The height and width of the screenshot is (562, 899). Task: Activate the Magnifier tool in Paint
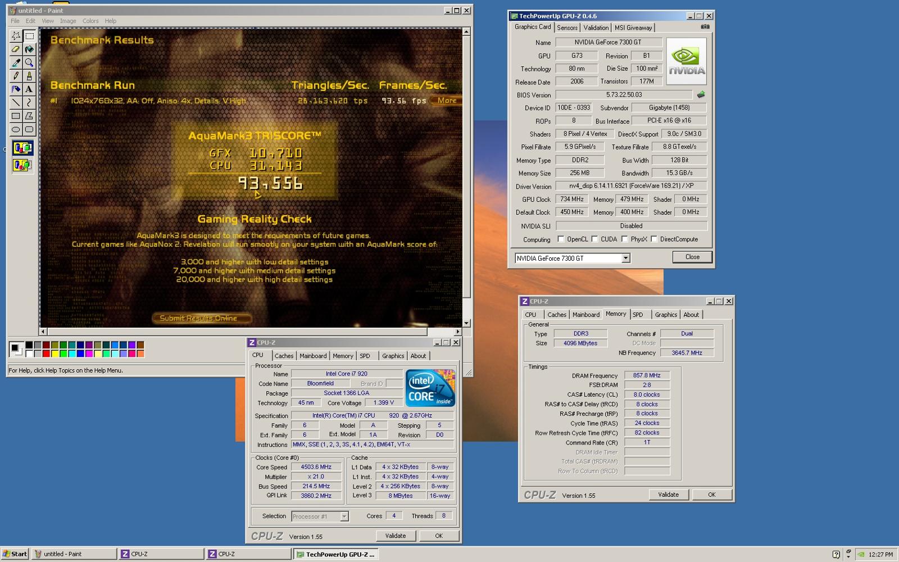[29, 62]
